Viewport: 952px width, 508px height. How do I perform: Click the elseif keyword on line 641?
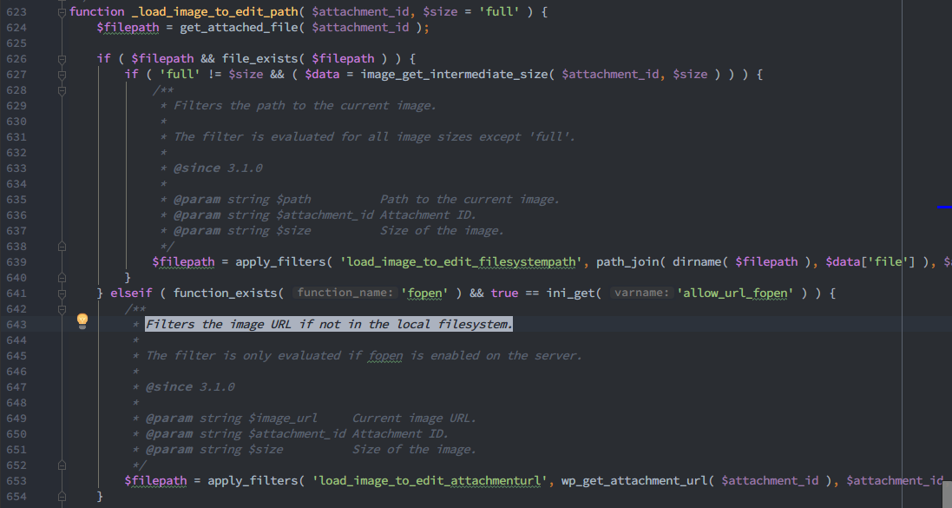point(131,293)
